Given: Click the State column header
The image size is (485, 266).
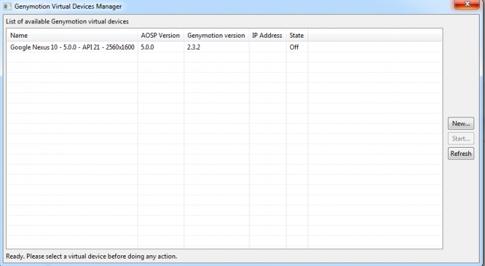Looking at the screenshot, I should [297, 36].
